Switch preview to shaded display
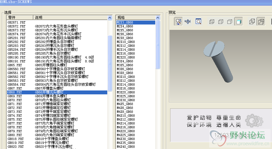272x149 pixels. coord(239,21)
